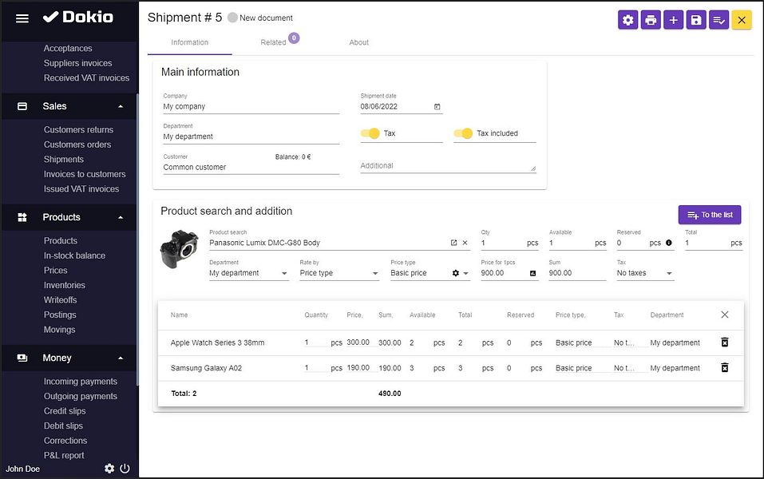Click the Panasonic camera product thumbnail

[180, 249]
